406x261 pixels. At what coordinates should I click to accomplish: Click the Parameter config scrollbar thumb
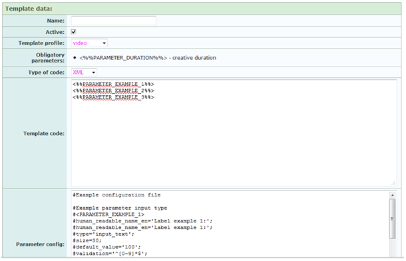(x=393, y=219)
